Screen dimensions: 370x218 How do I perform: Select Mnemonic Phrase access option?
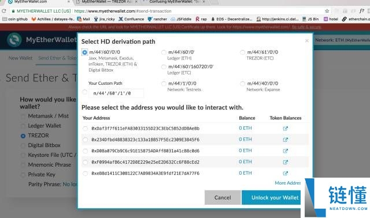[x=23, y=165]
